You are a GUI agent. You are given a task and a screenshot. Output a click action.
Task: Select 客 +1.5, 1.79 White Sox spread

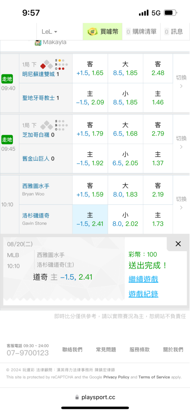pyautogui.click(x=90, y=129)
